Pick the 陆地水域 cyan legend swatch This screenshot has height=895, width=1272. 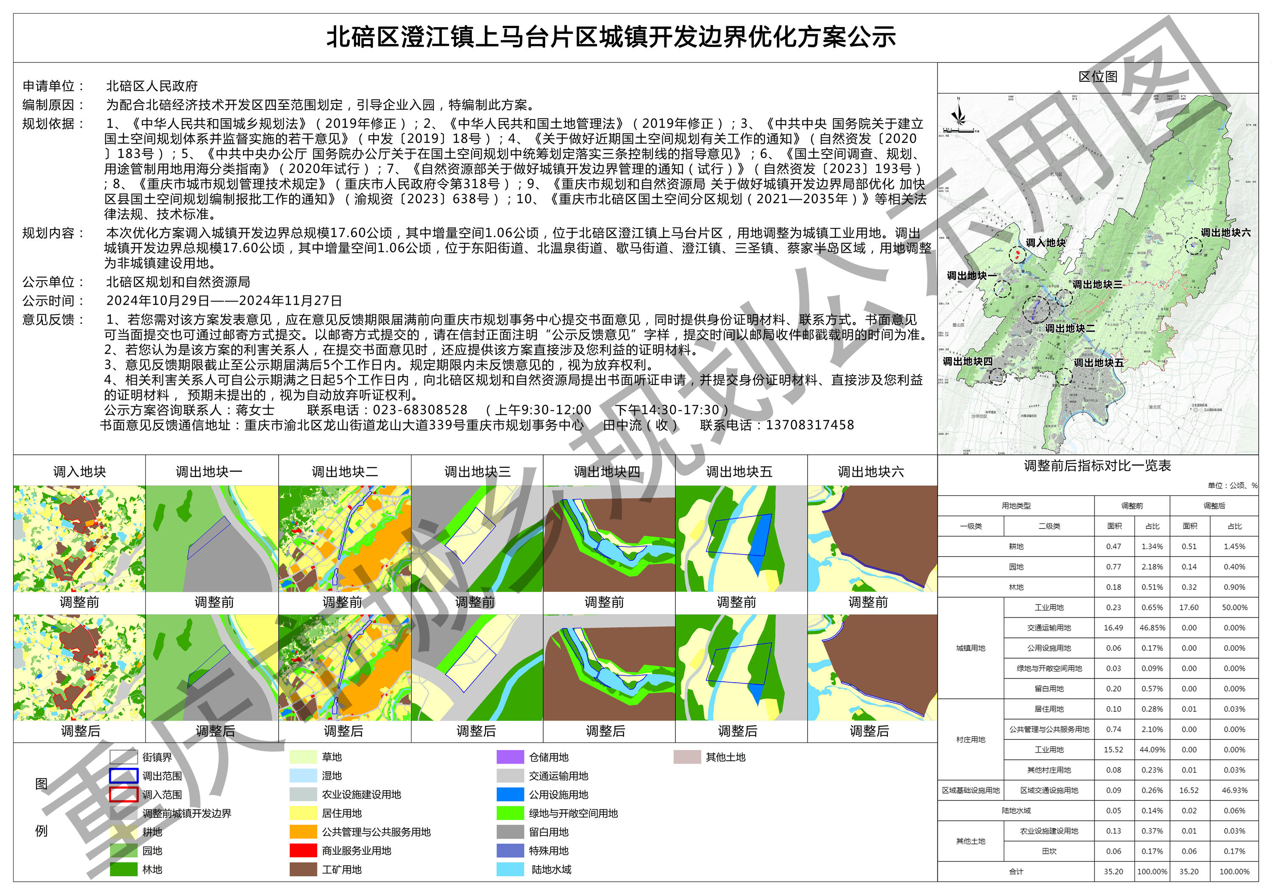[510, 870]
